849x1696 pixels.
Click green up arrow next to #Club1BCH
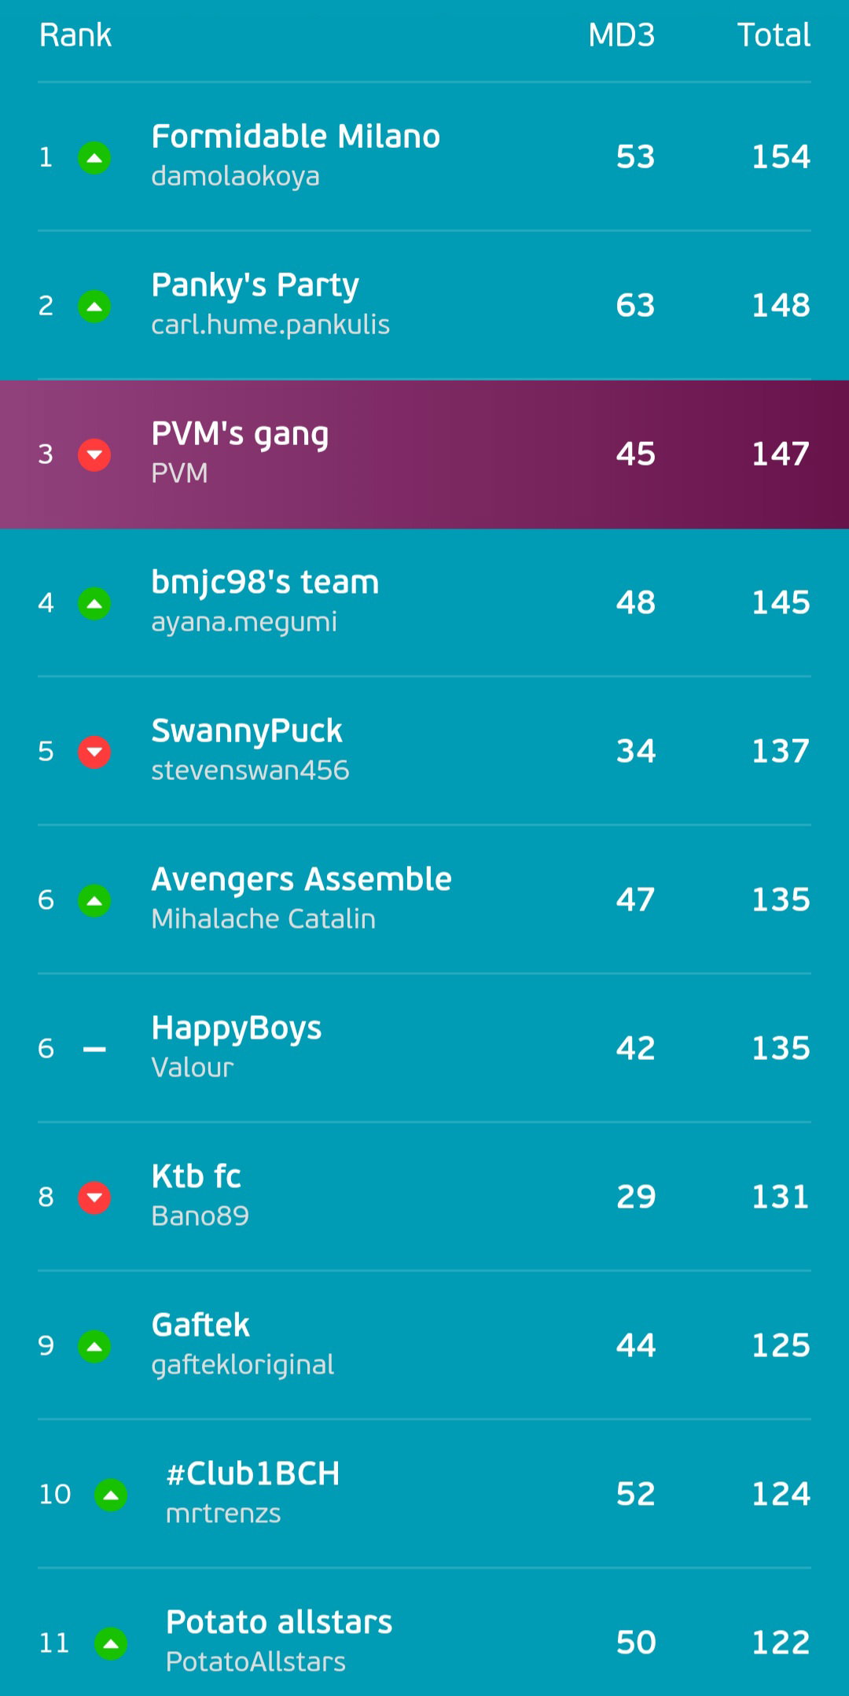(111, 1495)
